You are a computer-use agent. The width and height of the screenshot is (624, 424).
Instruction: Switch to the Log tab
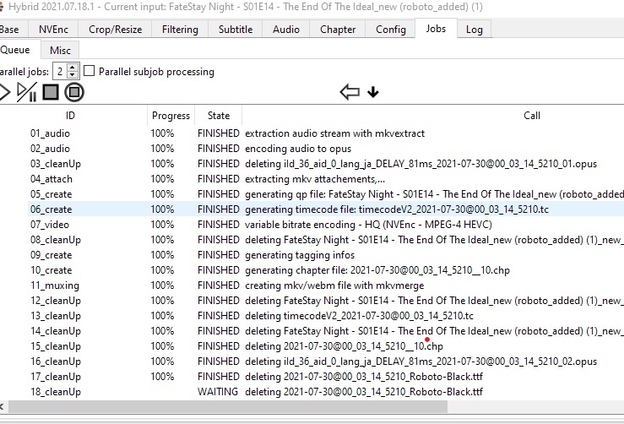click(x=475, y=29)
